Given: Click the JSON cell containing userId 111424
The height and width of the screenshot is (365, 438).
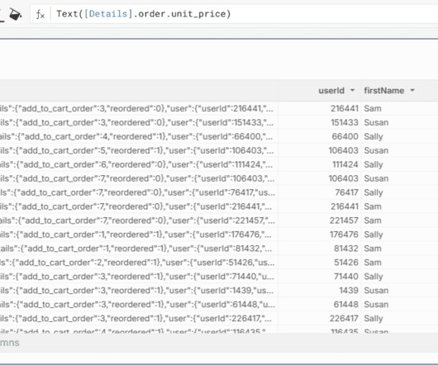Looking at the screenshot, I should click(139, 164).
